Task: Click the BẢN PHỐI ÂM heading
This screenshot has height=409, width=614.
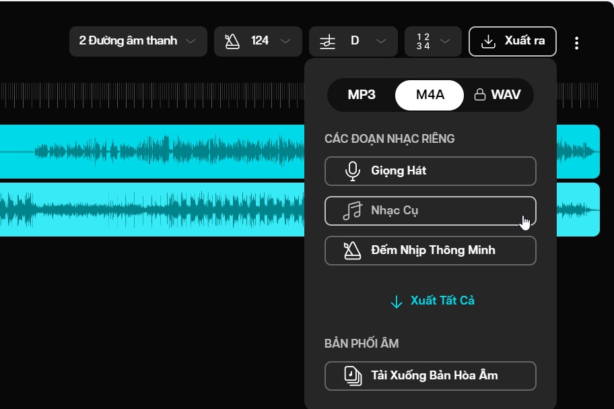Action: [x=362, y=344]
